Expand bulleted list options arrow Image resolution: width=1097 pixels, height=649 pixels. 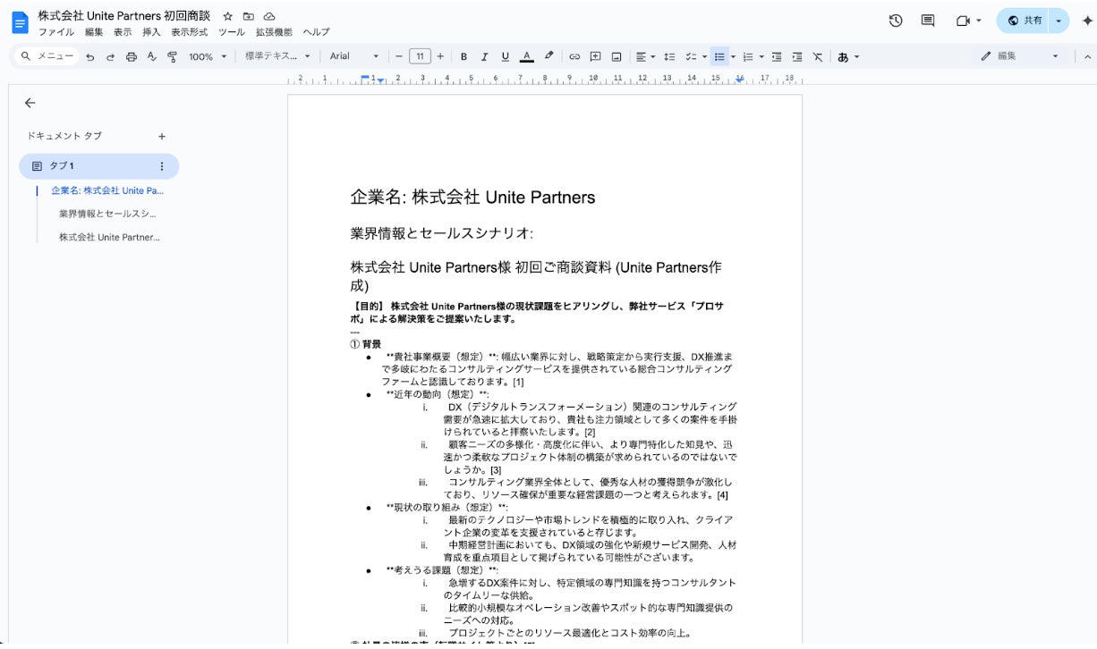(733, 56)
